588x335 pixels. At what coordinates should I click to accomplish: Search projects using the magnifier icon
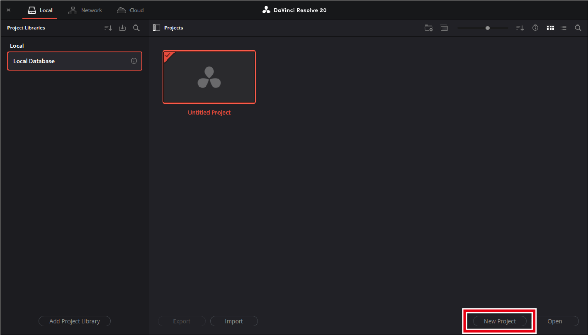578,28
